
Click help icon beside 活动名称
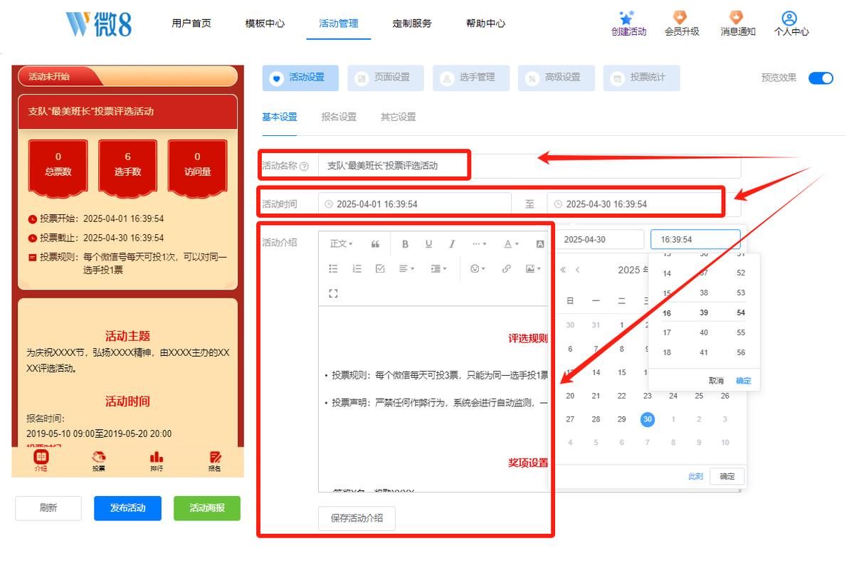click(x=304, y=167)
